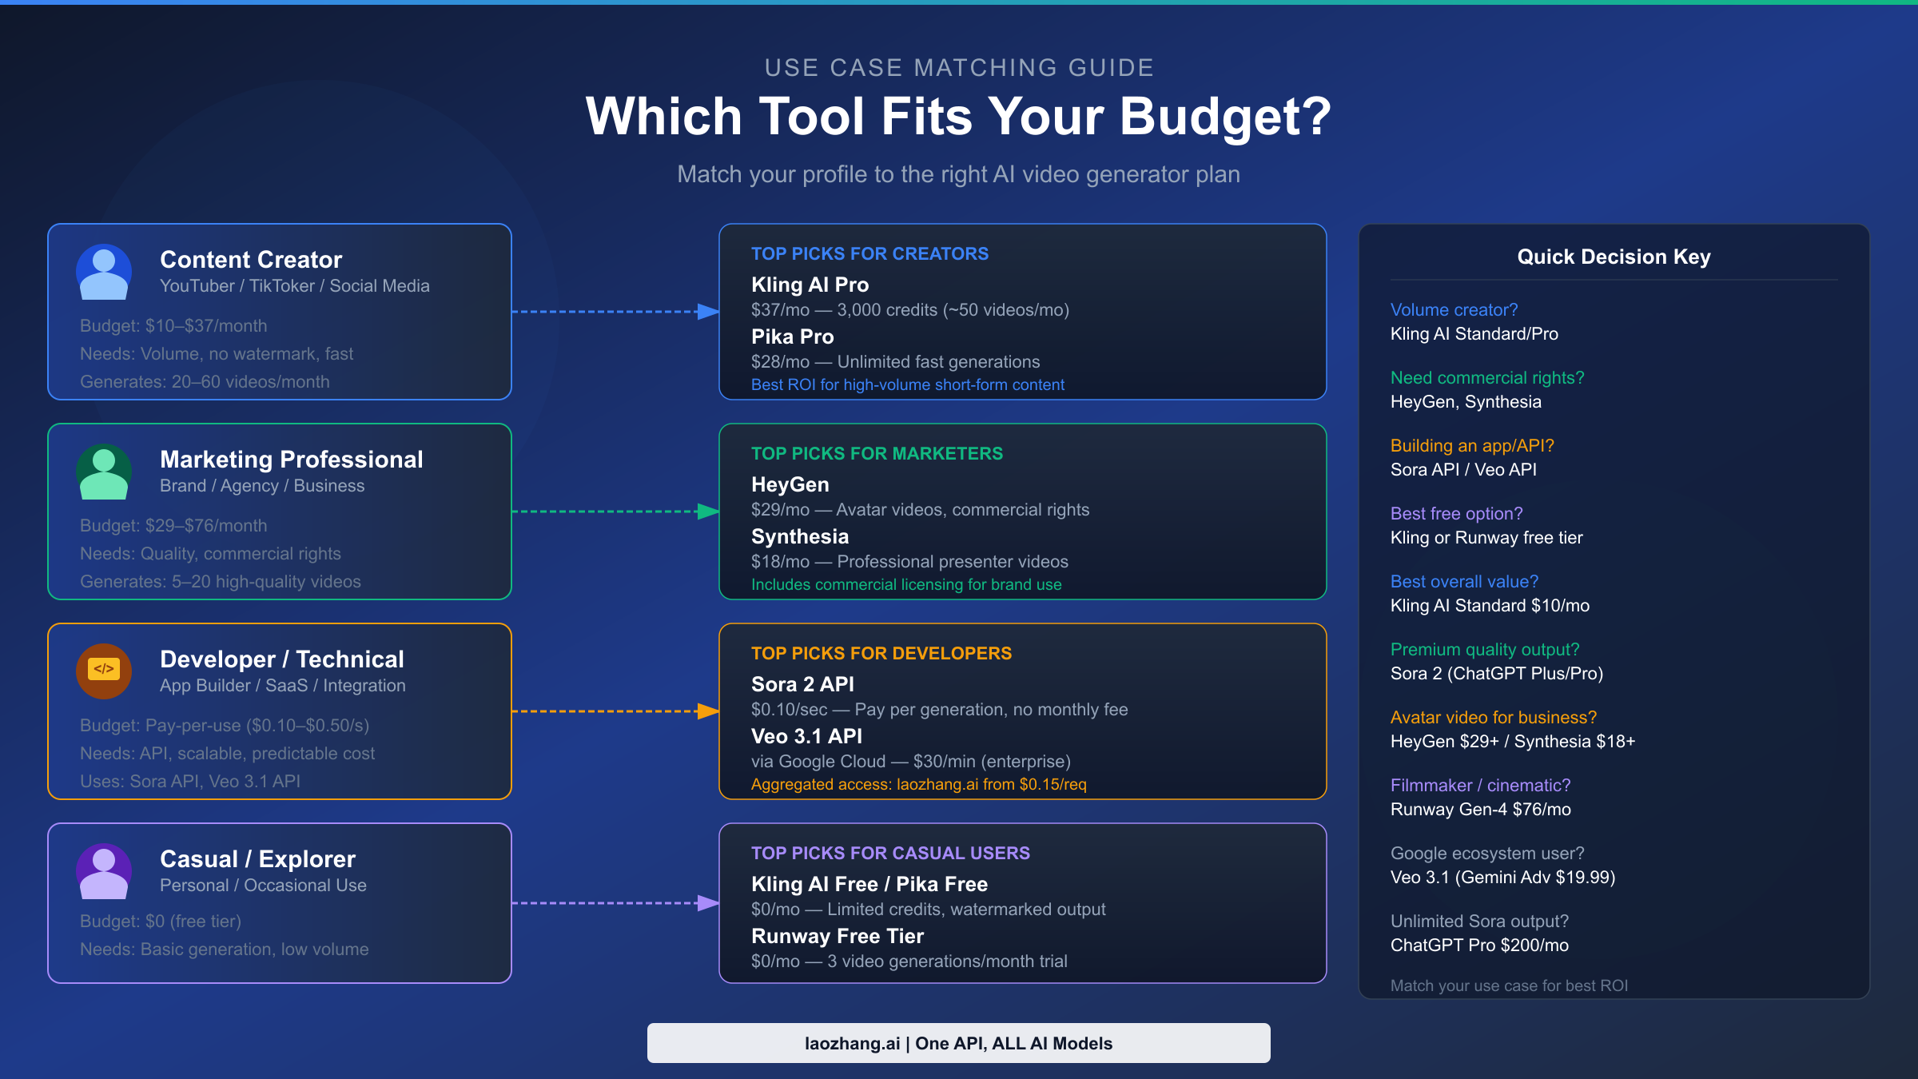Expand the Quick Decision Key panel
1918x1079 pixels.
coord(1614,257)
